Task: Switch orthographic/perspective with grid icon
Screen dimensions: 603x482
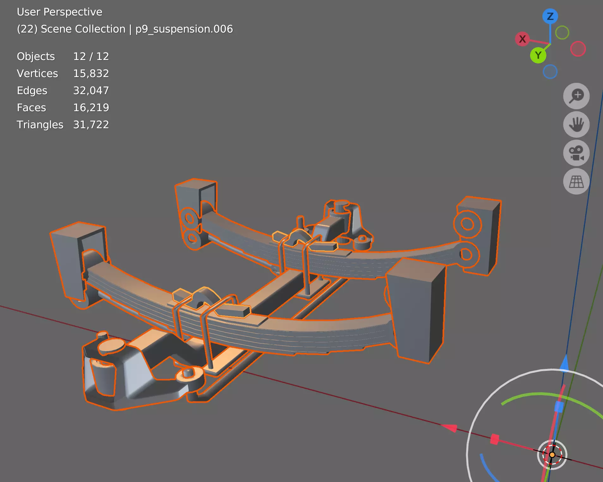Action: coord(576,181)
